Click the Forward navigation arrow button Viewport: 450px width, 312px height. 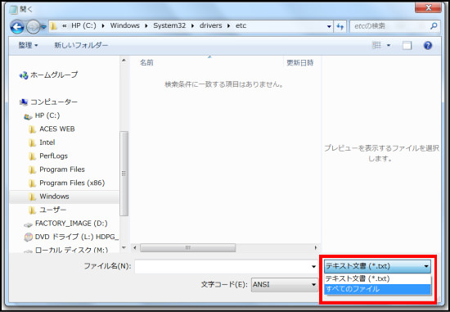[33, 27]
